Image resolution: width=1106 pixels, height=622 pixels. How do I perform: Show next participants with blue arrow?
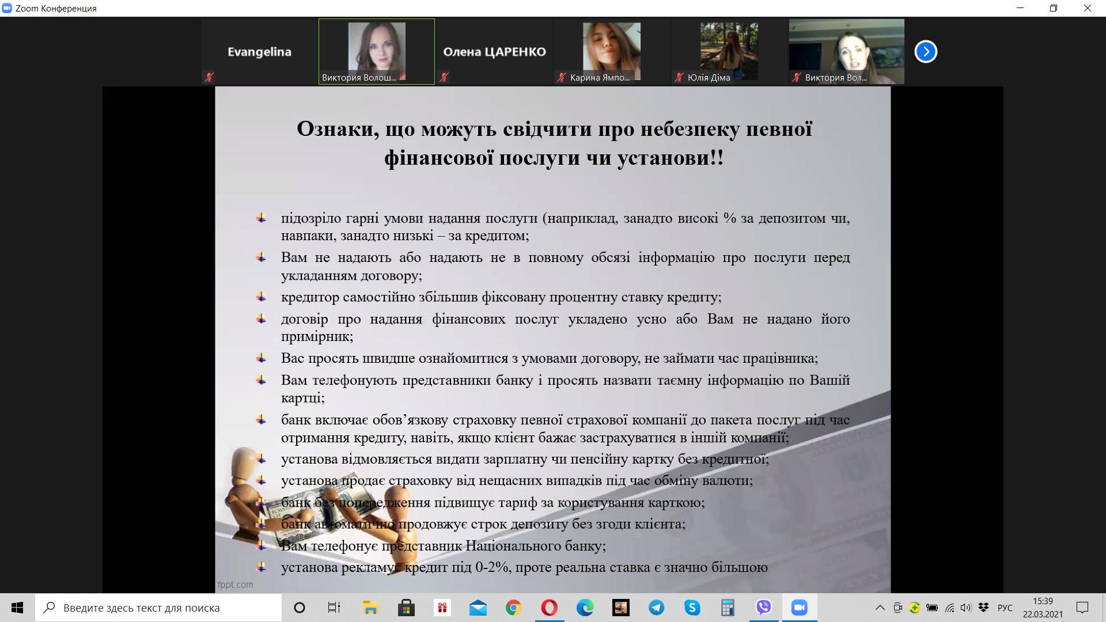[x=926, y=52]
